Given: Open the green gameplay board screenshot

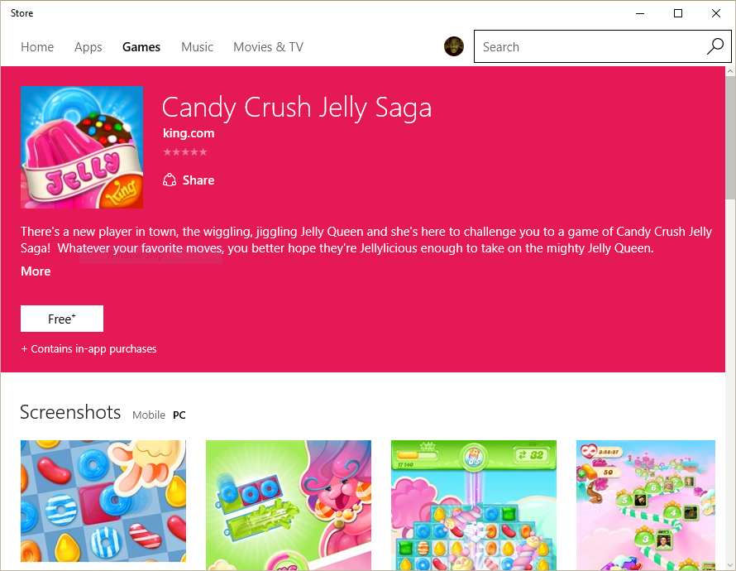Looking at the screenshot, I should [x=474, y=501].
